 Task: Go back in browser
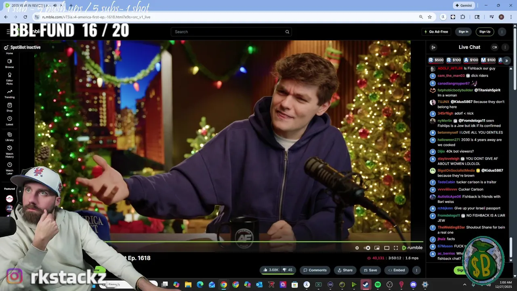click(6, 17)
